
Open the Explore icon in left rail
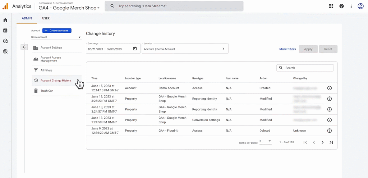(x=5, y=41)
